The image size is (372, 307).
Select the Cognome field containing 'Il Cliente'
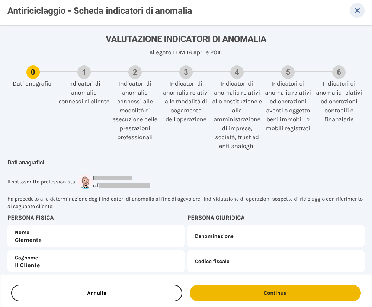pos(95,262)
